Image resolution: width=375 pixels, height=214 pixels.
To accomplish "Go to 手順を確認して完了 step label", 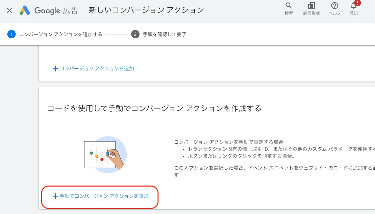I will (x=165, y=35).
